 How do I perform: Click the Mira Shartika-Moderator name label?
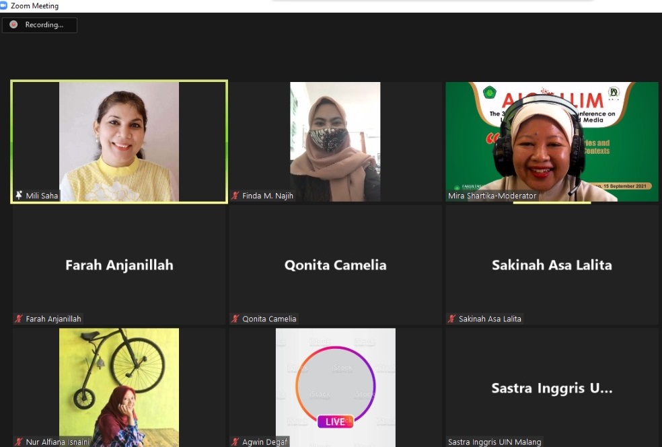point(492,196)
